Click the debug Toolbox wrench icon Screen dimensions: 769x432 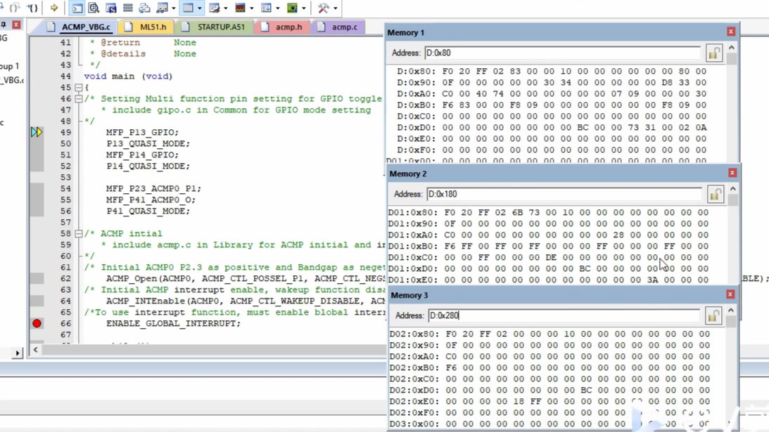click(323, 8)
